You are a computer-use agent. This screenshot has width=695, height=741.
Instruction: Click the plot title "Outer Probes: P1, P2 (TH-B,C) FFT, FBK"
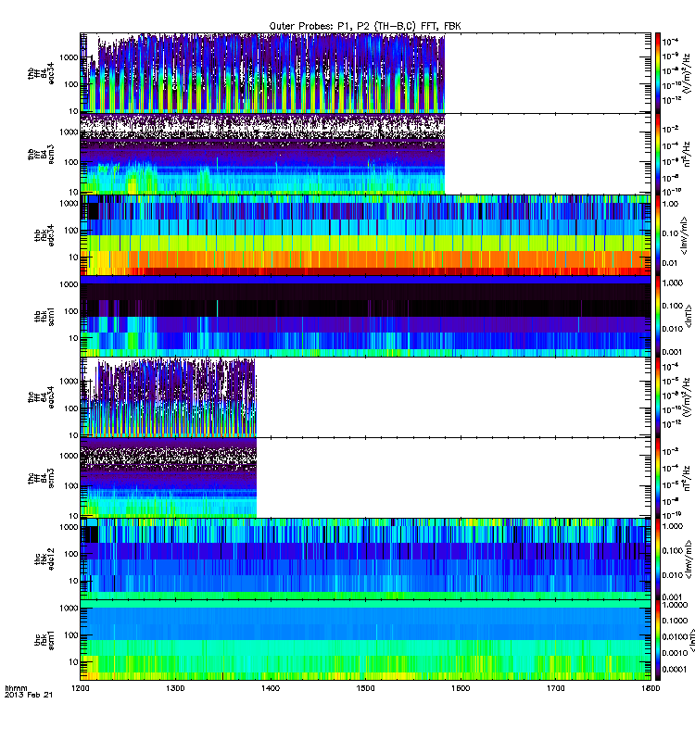coord(365,26)
